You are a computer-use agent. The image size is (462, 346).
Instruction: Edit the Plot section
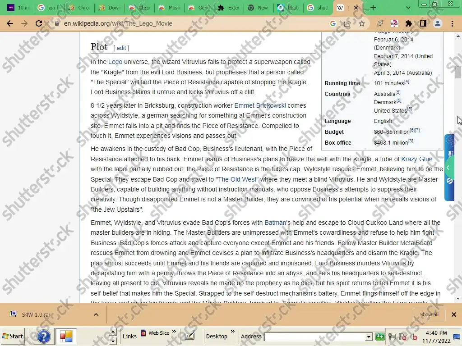tap(121, 48)
